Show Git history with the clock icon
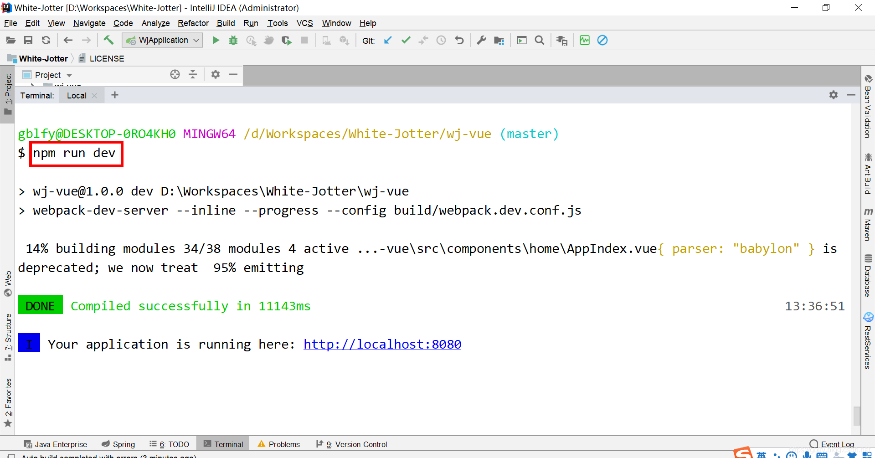Image resolution: width=875 pixels, height=458 pixels. (x=441, y=41)
